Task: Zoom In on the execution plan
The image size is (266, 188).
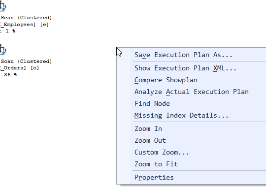Action: [x=148, y=128]
